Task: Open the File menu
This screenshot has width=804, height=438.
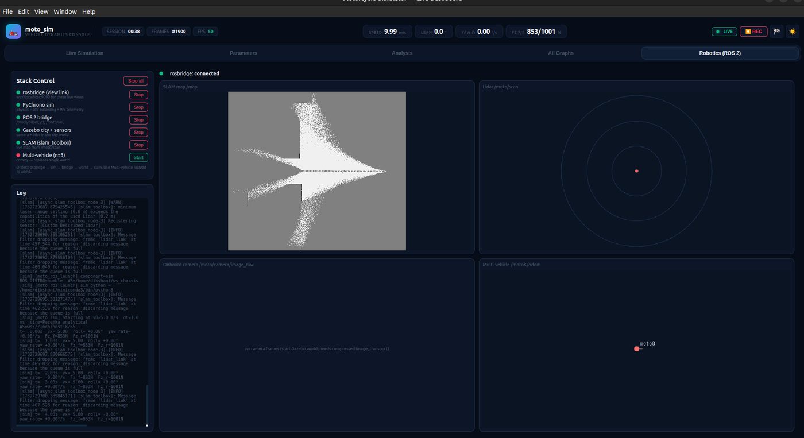Action: (7, 11)
